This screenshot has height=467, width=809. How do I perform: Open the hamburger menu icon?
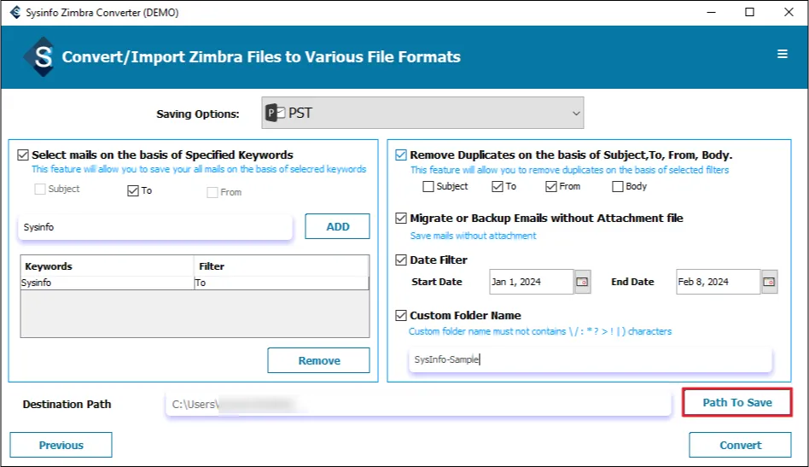pyautogui.click(x=782, y=54)
